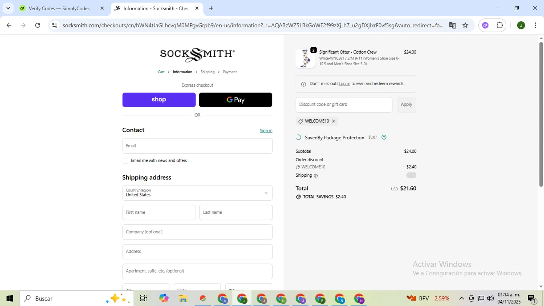Image resolution: width=544 pixels, height=306 pixels.
Task: Click the Chrome taskbar icon with A badge
Action: click(x=223, y=298)
